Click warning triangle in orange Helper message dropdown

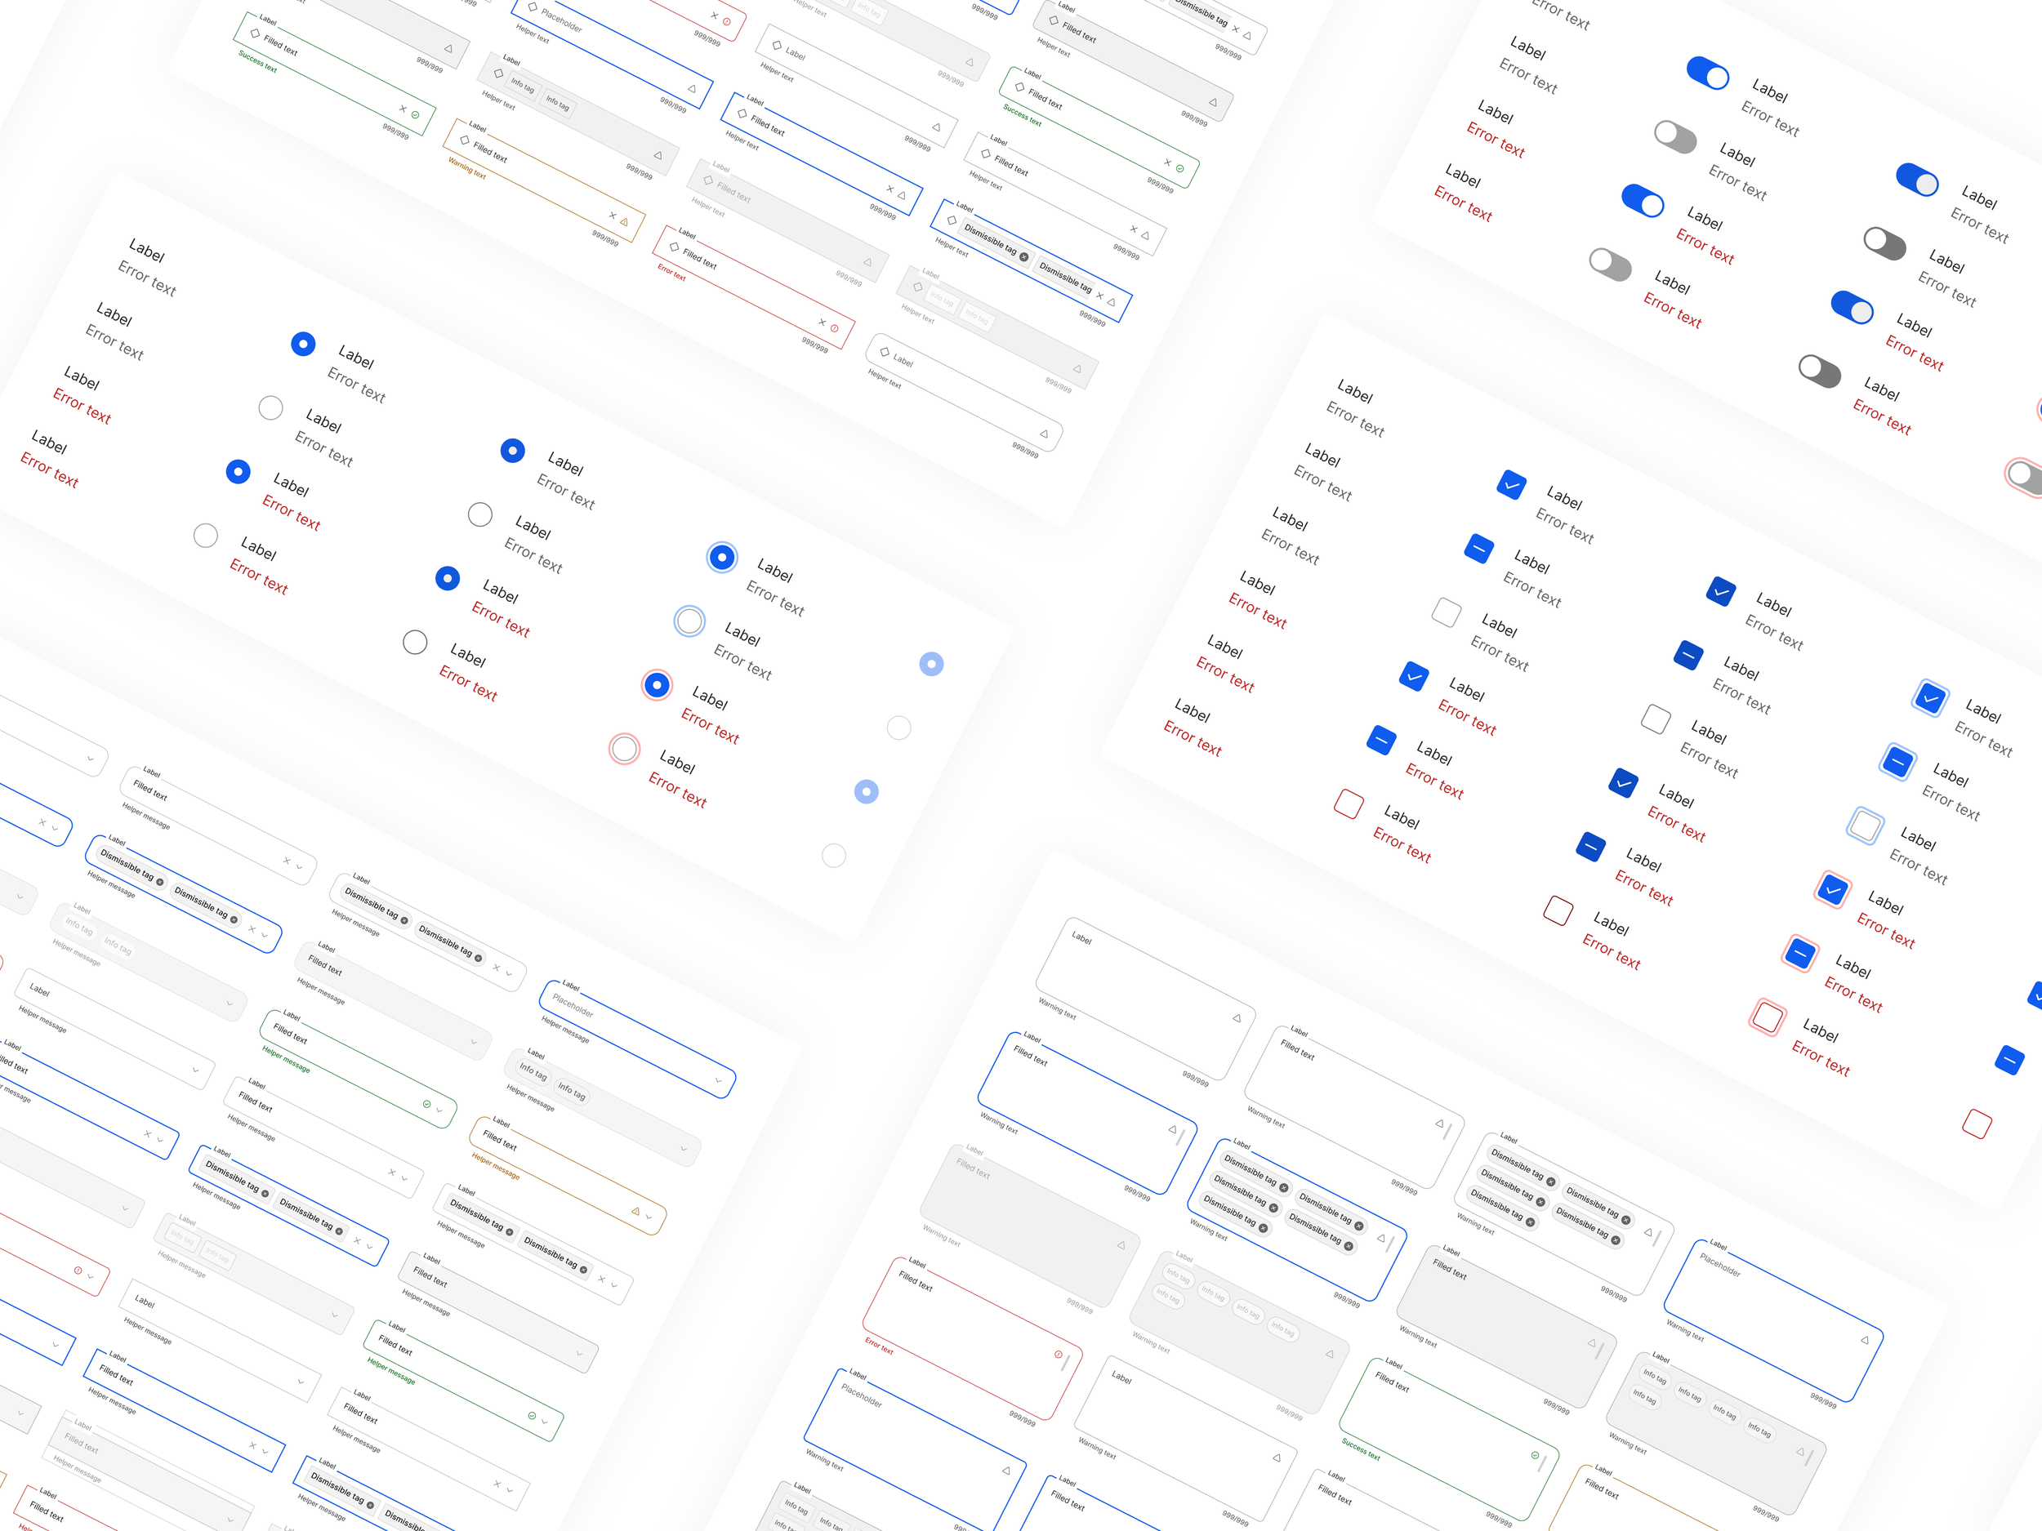tap(635, 1211)
